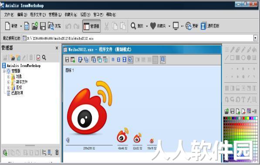Click the paste clipboard icon in main toolbar

pos(123,26)
